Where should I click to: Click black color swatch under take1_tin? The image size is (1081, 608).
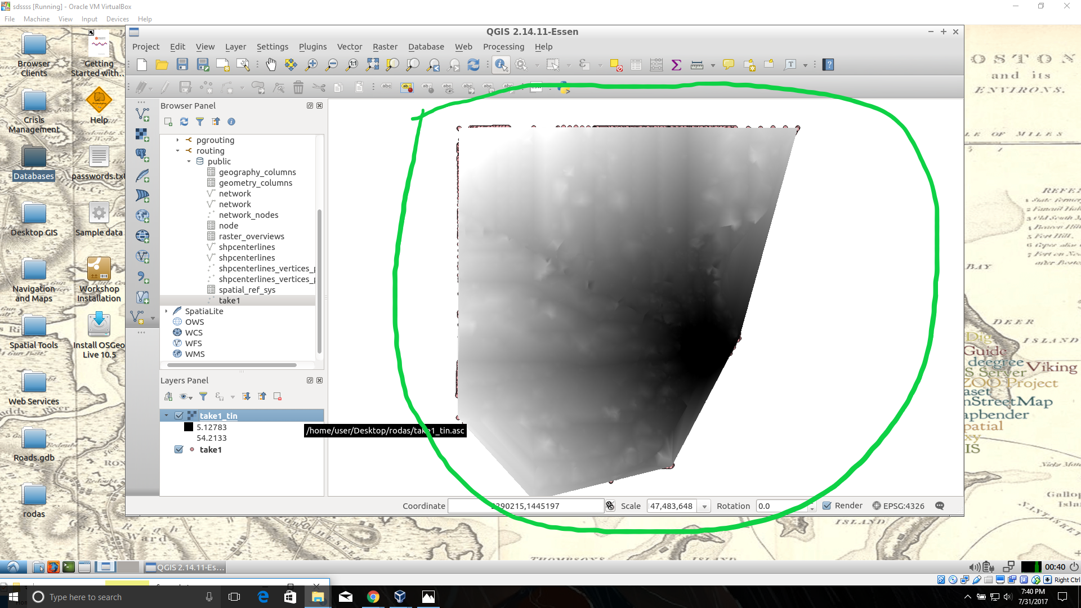click(189, 427)
